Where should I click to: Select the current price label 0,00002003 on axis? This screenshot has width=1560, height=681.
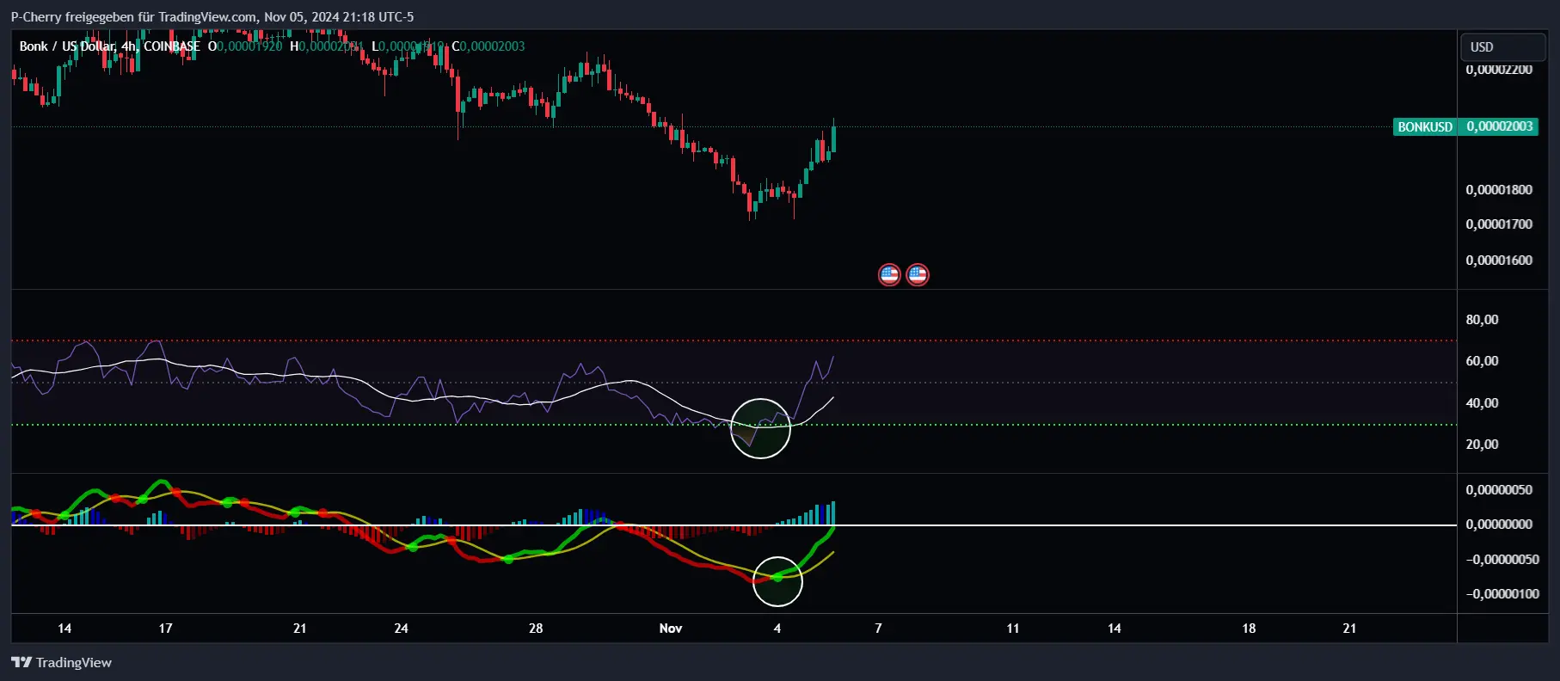1499,126
